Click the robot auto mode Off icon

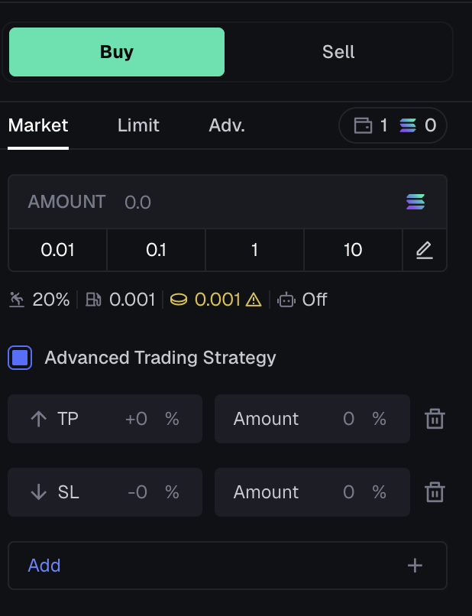[x=286, y=300]
